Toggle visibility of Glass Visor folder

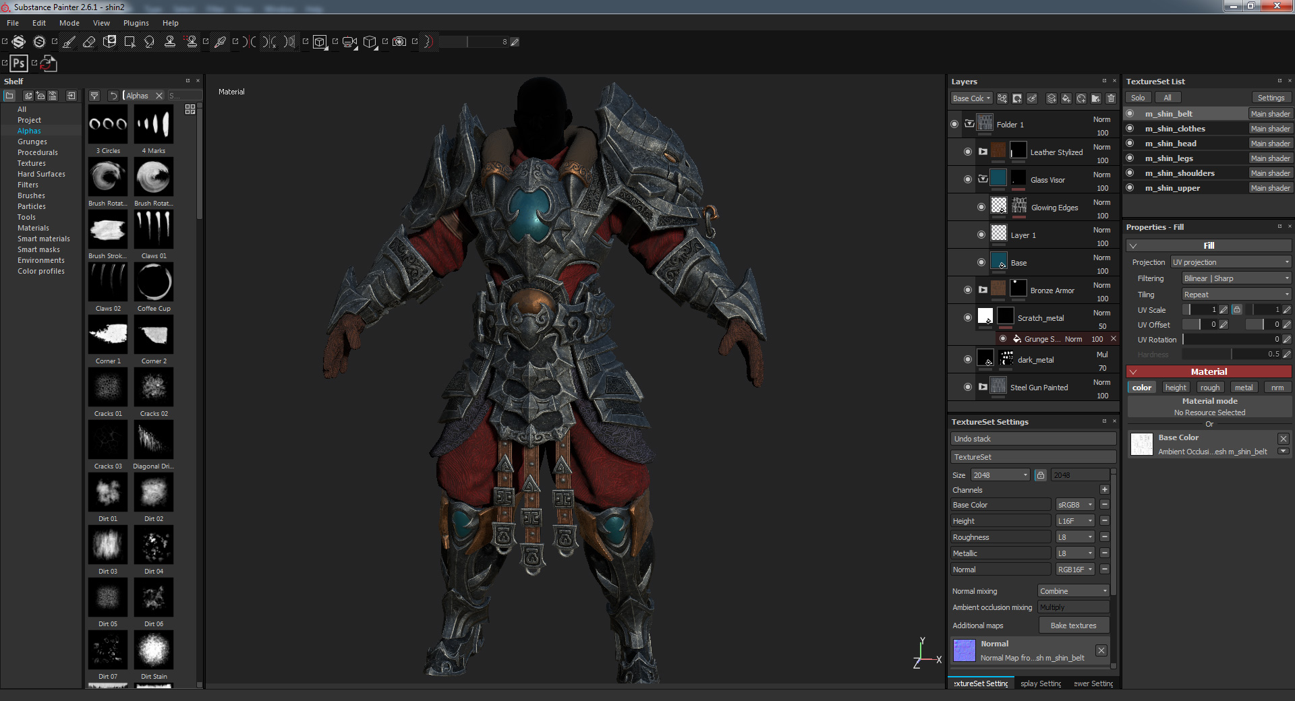[x=968, y=179]
